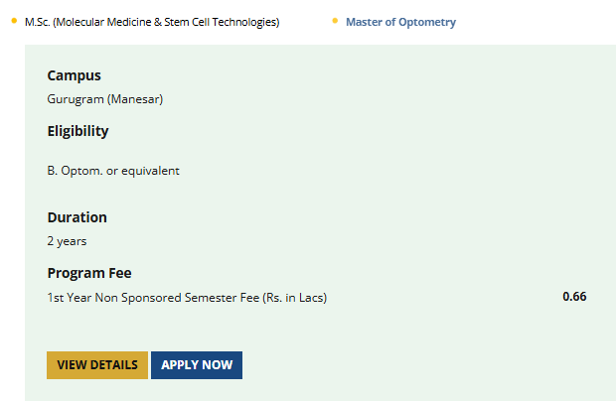Click the 0.66 fee amount
The image size is (616, 403).
(x=574, y=296)
